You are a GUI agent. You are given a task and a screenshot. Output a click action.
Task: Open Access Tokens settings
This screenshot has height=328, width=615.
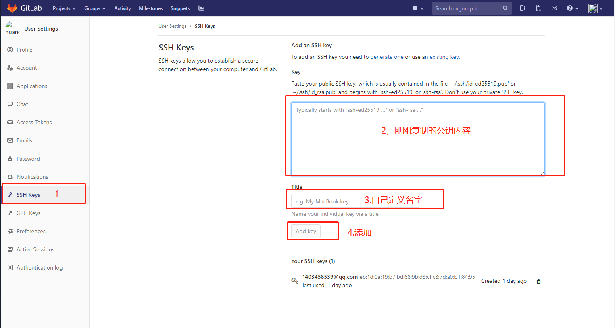click(x=34, y=122)
